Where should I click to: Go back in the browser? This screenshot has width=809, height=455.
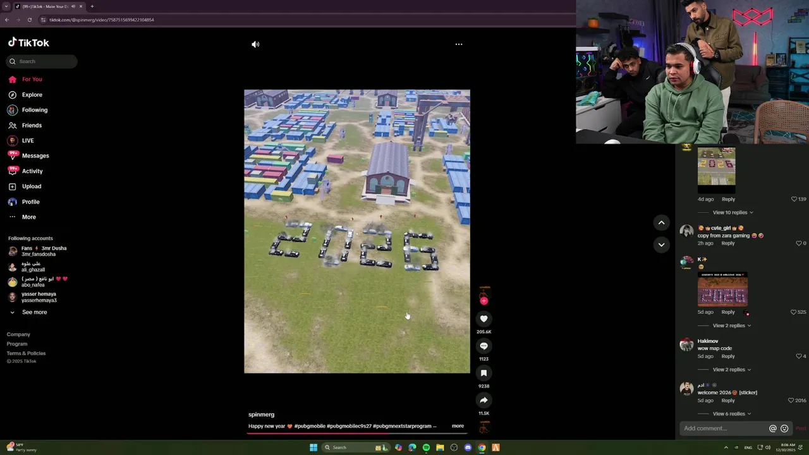coord(6,20)
